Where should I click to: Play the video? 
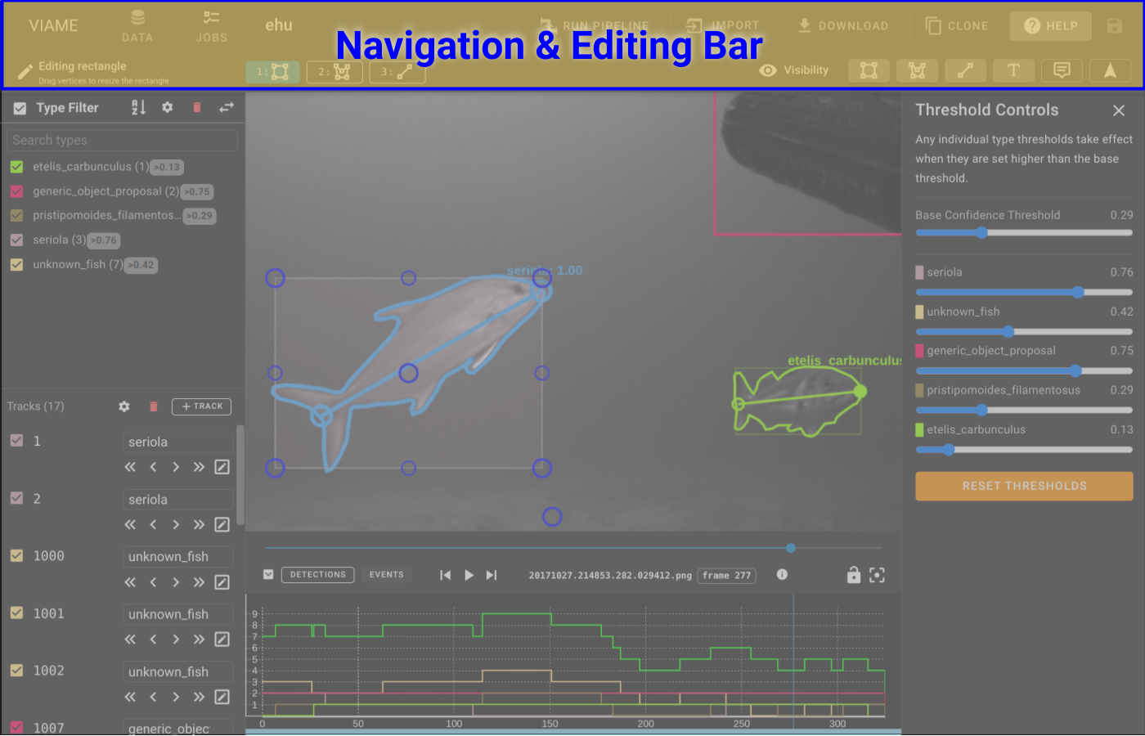tap(469, 575)
